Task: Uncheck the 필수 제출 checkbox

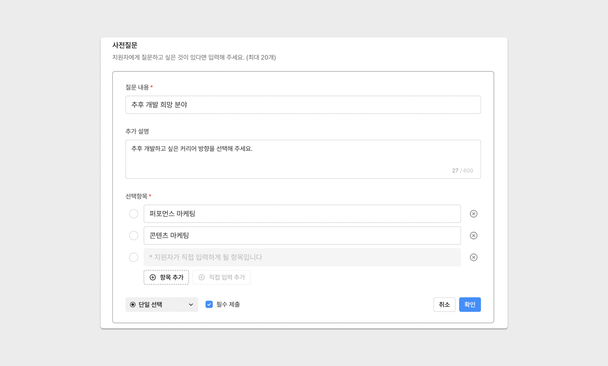Action: 209,304
